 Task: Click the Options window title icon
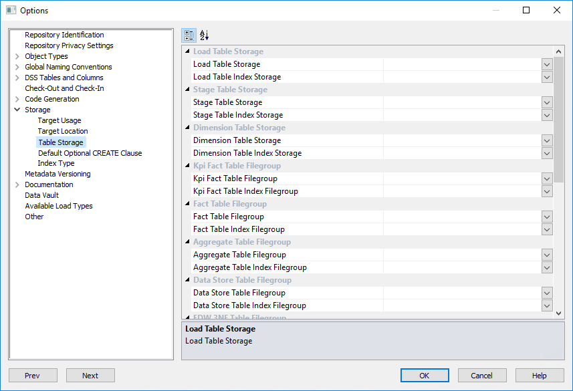(11, 10)
